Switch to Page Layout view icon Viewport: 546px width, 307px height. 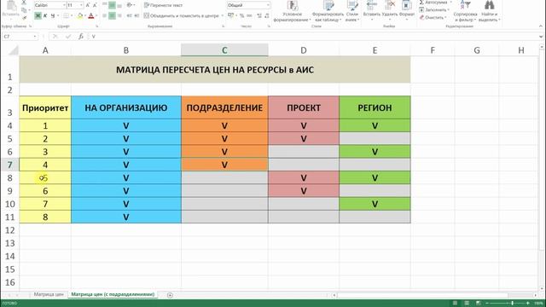click(x=467, y=304)
